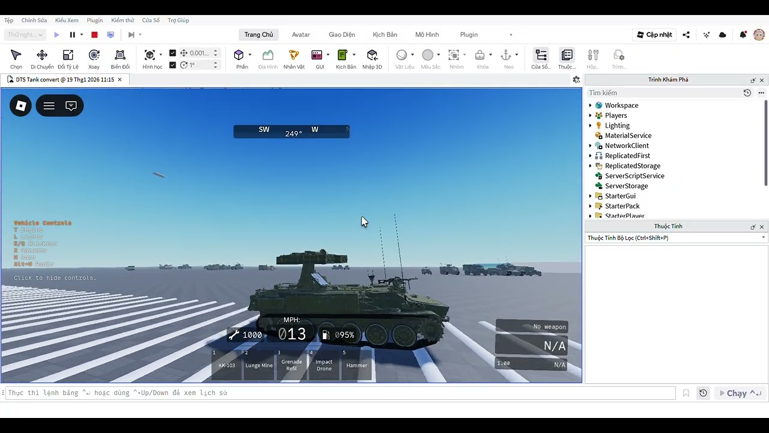
Task: Click the Roblox logo button in viewport
Action: point(20,106)
